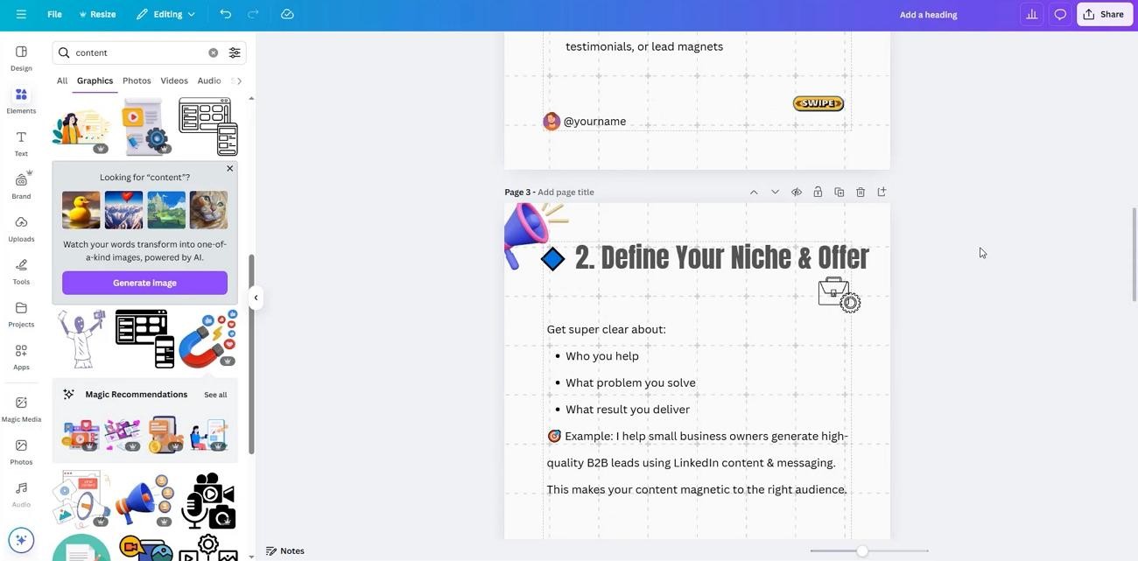Add a new page after Page 3
1138x561 pixels.
882,192
